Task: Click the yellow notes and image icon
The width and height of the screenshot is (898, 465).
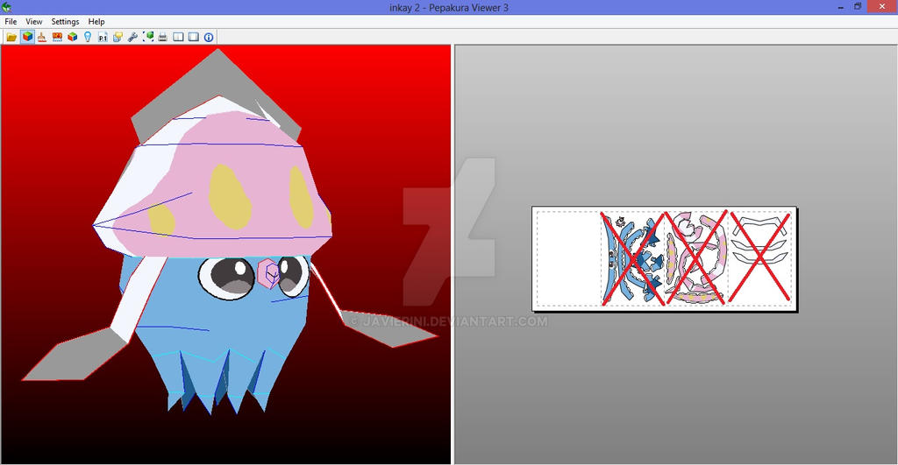Action: point(118,37)
